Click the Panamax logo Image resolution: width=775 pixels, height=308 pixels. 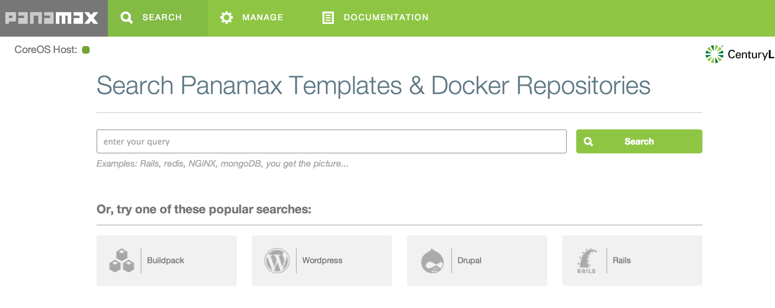[52, 18]
